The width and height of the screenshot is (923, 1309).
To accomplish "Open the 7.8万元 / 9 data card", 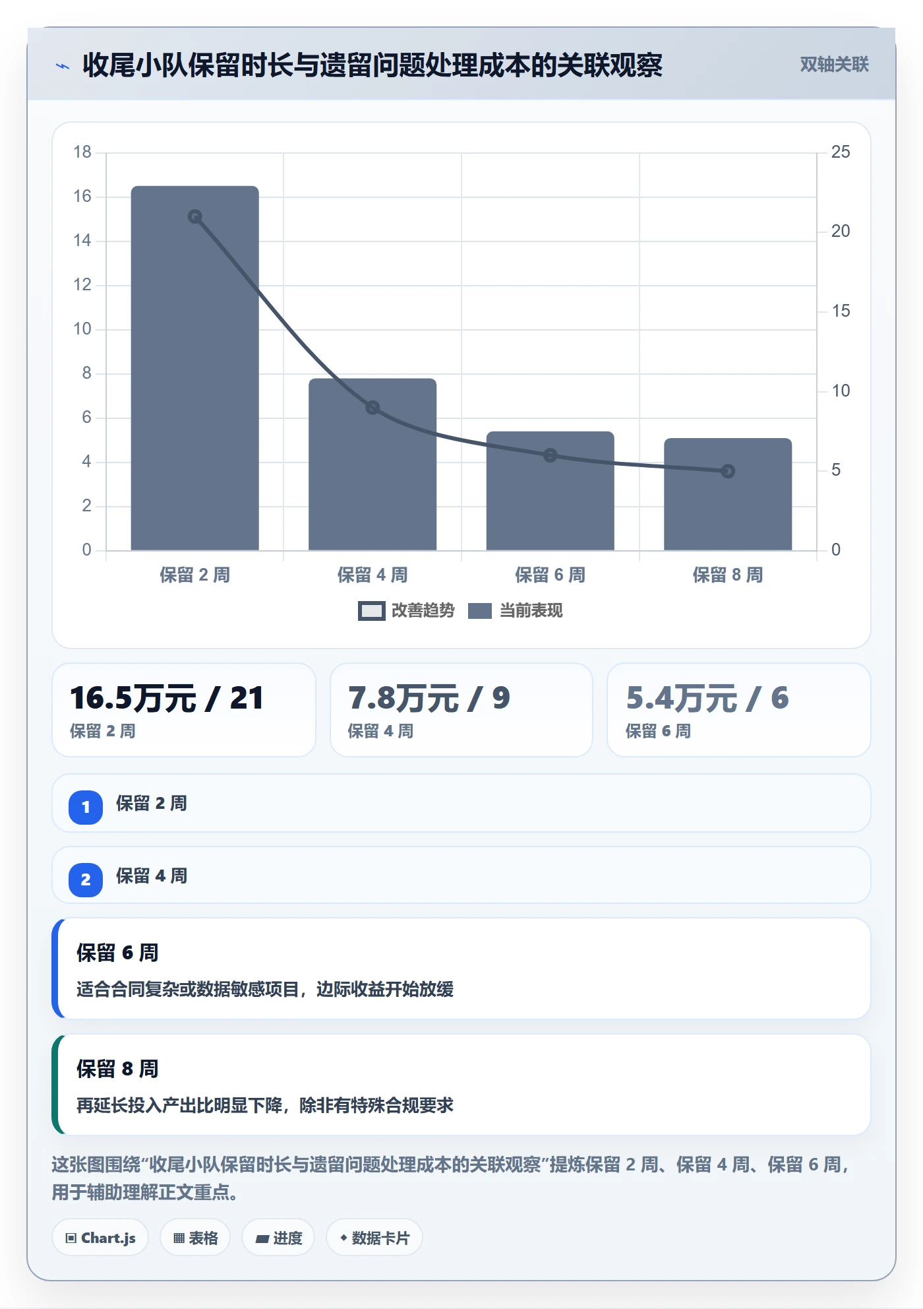I will 461,710.
